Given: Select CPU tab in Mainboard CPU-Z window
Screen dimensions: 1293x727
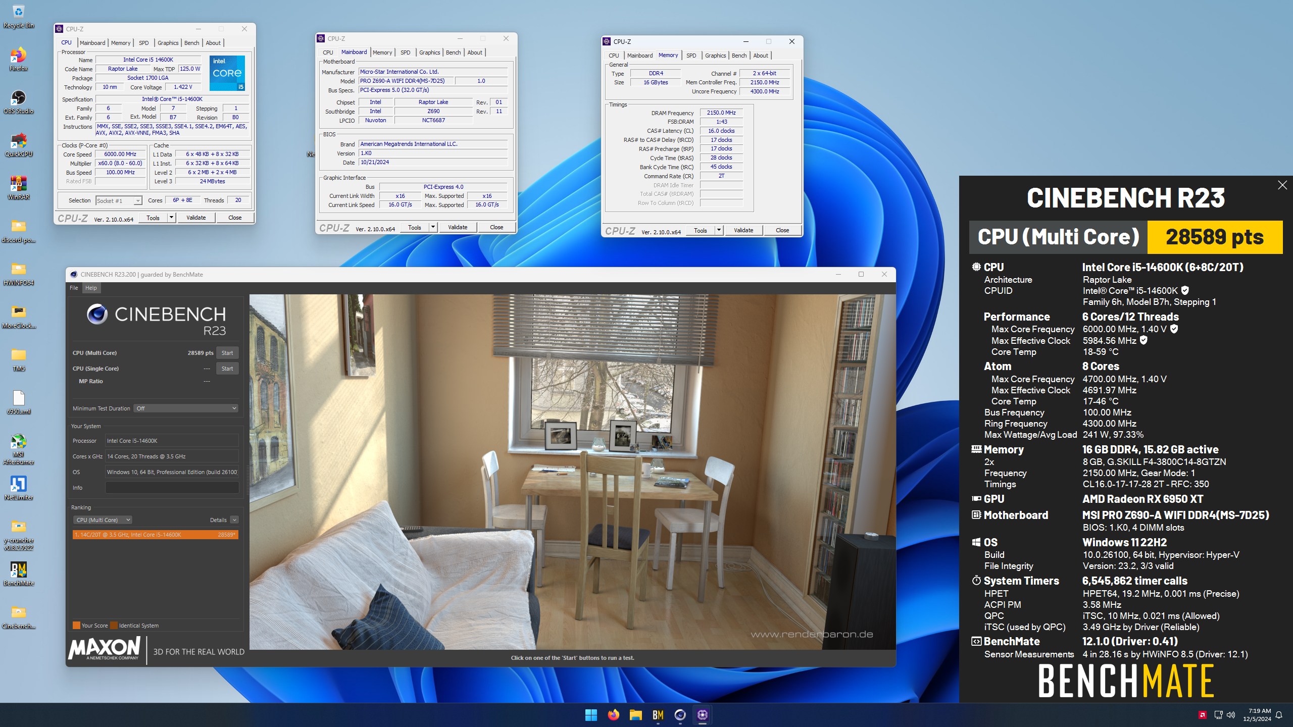Looking at the screenshot, I should pyautogui.click(x=328, y=53).
